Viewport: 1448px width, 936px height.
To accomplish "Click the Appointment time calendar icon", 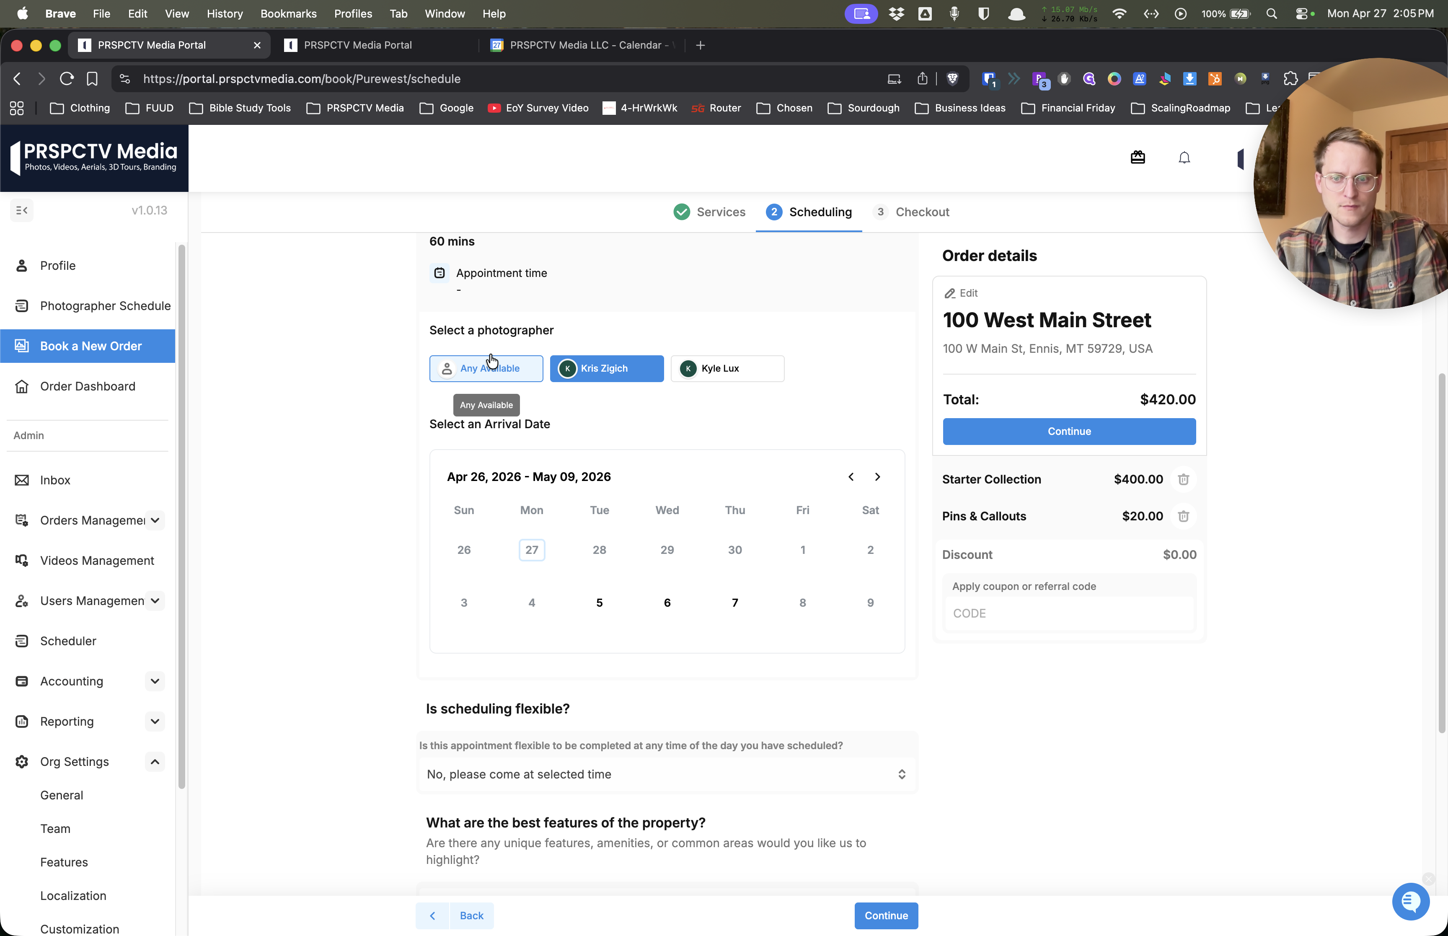I will click(x=440, y=274).
